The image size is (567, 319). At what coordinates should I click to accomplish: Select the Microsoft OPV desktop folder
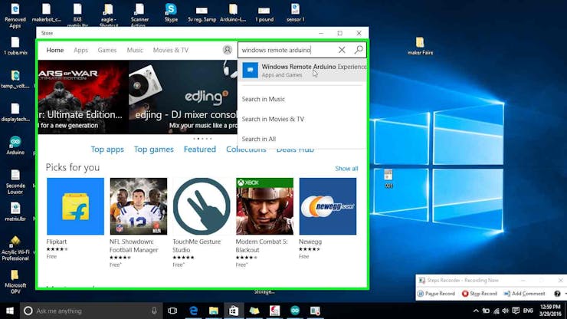[15, 281]
